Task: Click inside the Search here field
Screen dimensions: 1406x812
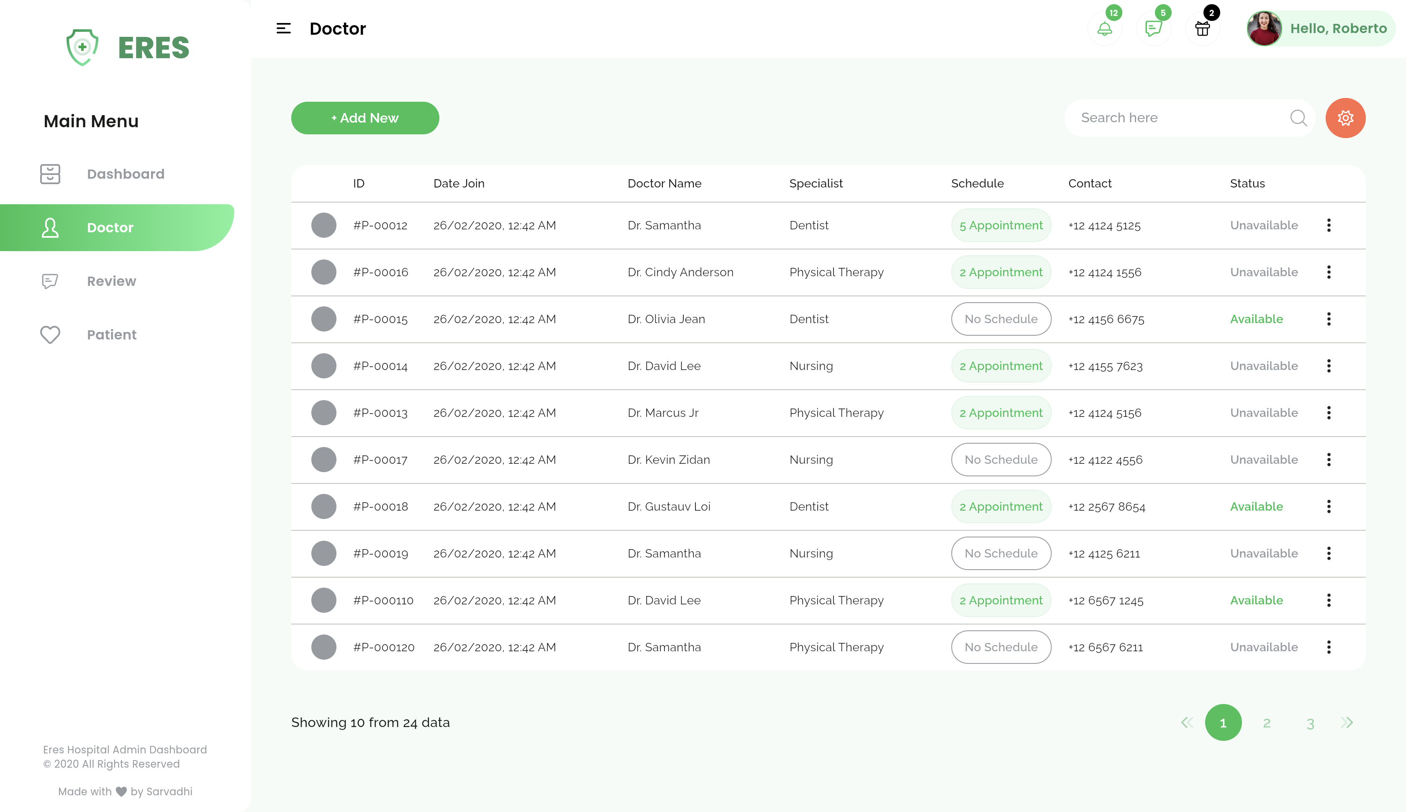Action: click(1171, 118)
